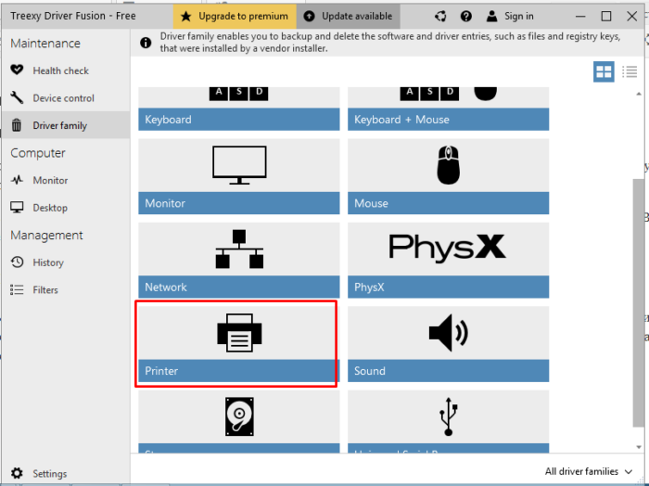Open Settings from the sidebar
Screen dimensions: 649x486
(x=66, y=473)
